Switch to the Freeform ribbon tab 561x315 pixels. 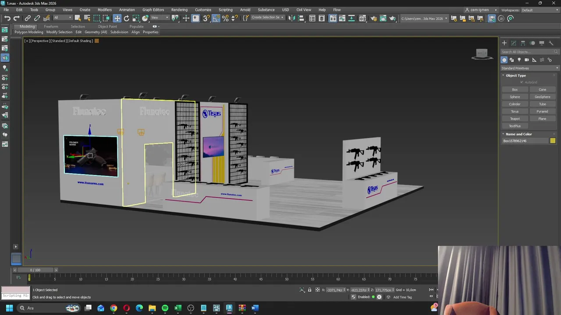[x=51, y=26]
